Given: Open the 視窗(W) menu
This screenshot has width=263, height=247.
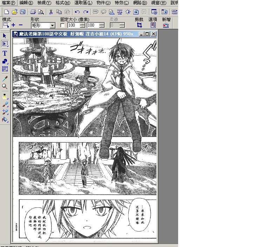Looking at the screenshot, I should (x=159, y=3).
